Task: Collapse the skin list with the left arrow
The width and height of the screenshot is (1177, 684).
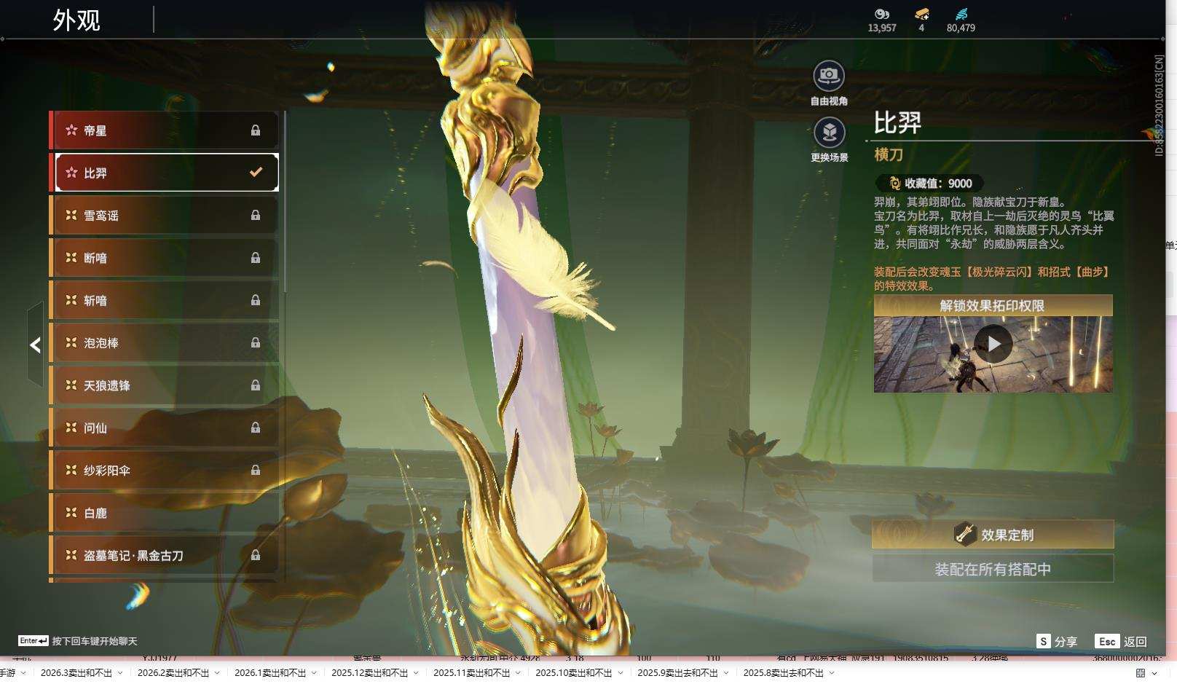Action: point(35,345)
